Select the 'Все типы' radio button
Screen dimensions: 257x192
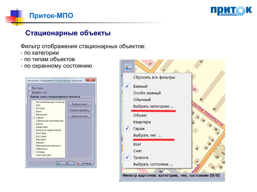pyautogui.click(x=30, y=88)
